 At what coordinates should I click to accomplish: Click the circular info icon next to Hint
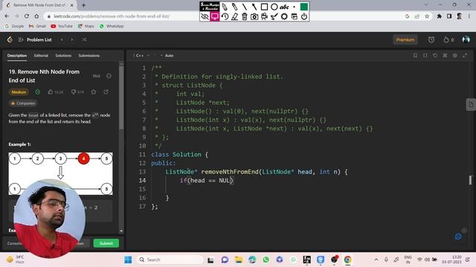coord(109,76)
